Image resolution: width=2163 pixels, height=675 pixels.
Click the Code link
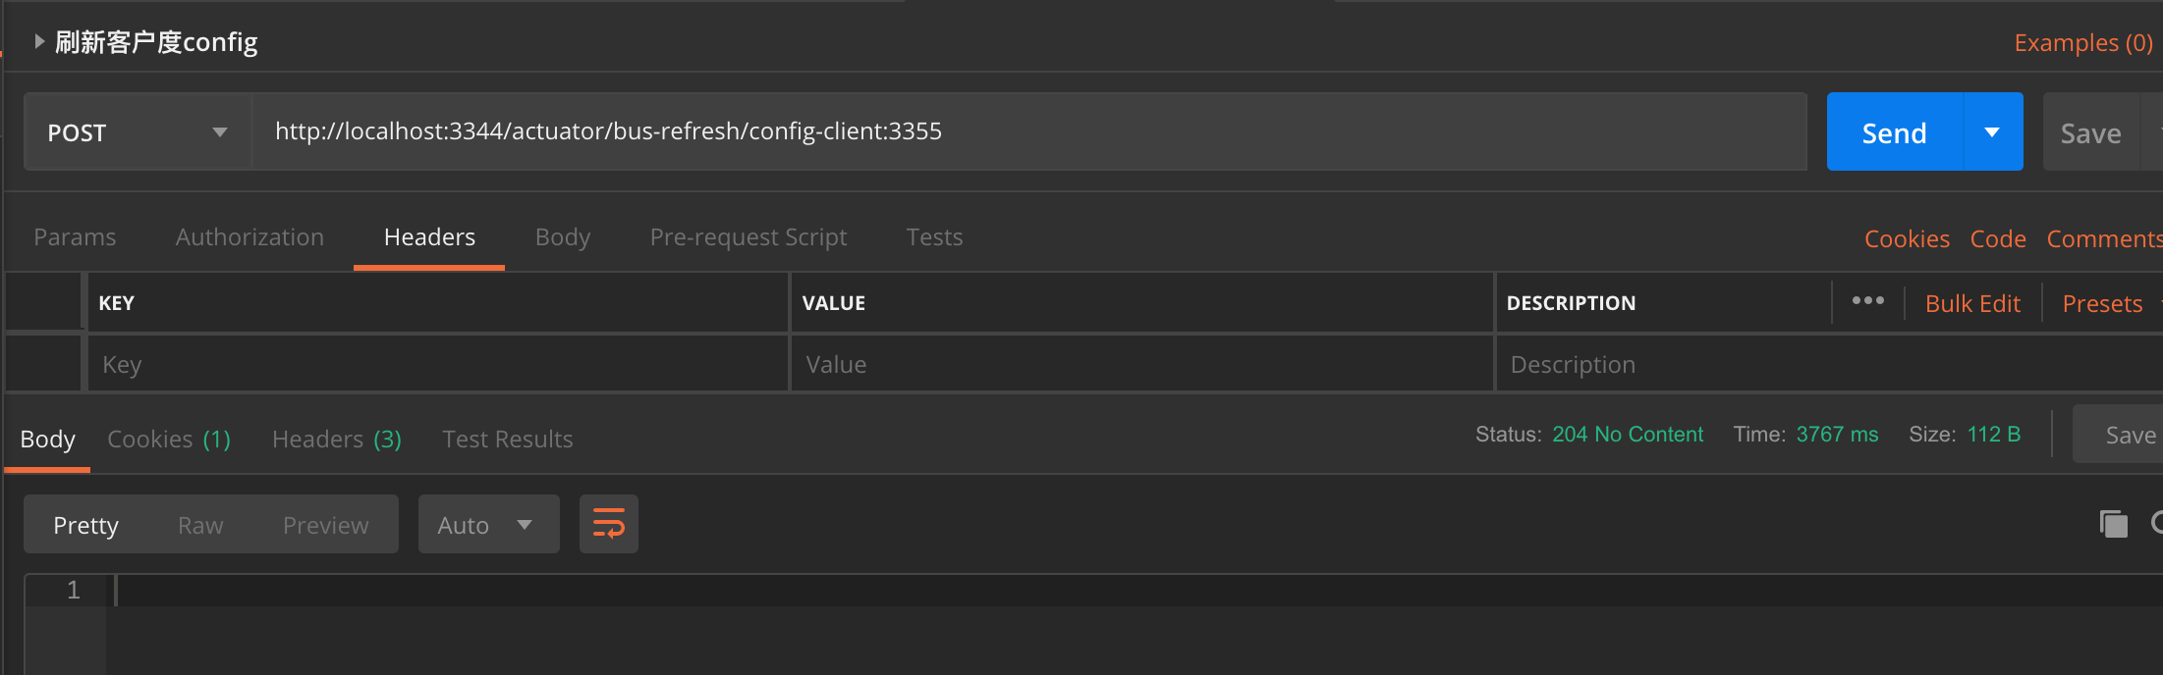pyautogui.click(x=1998, y=239)
